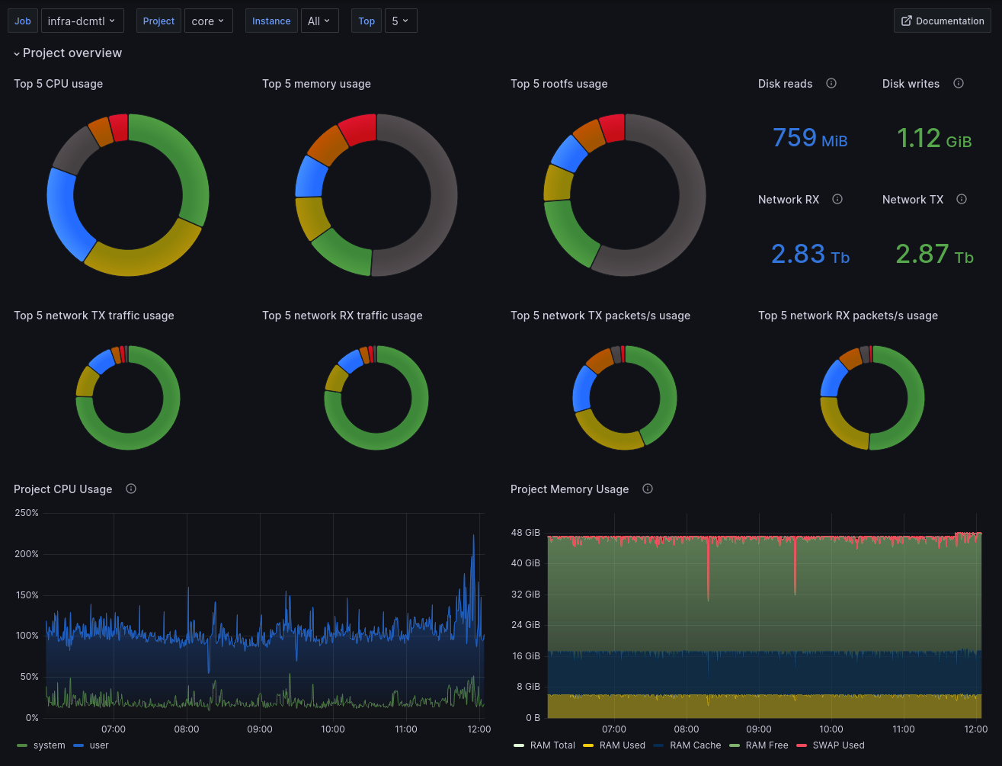Click the Job variable label
The width and height of the screenshot is (1002, 766).
[22, 21]
